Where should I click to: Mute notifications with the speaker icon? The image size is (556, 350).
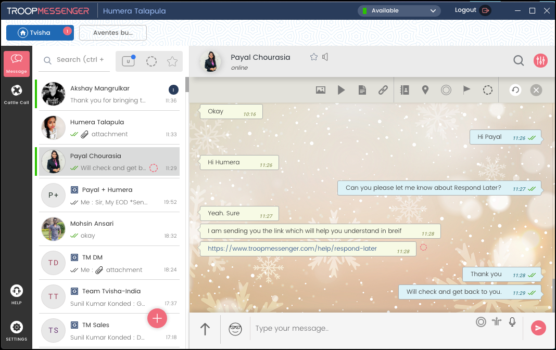click(x=325, y=57)
